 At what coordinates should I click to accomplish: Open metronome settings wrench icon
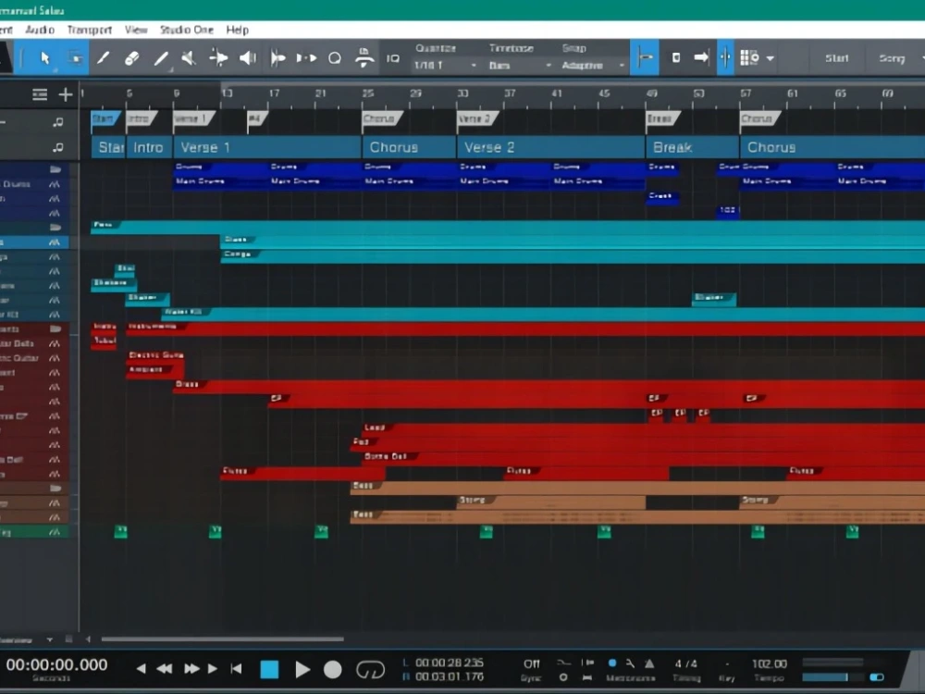click(631, 663)
